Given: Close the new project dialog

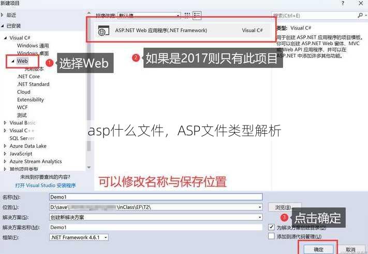Looking at the screenshot, I should 361,3.
